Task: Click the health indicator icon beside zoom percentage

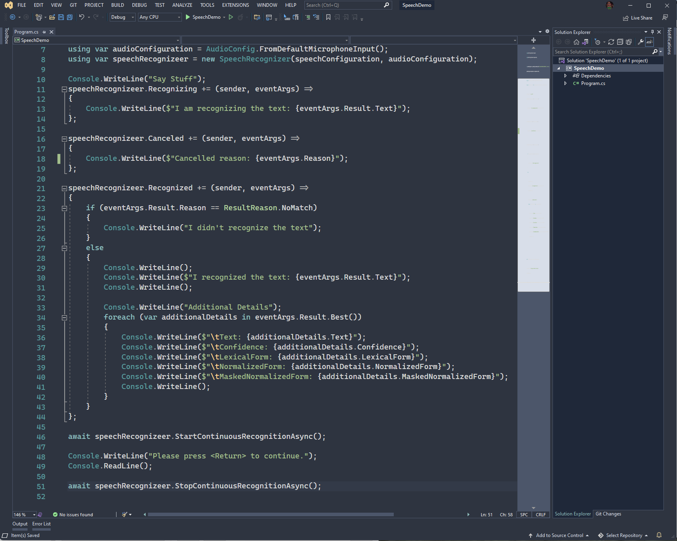Action: (x=40, y=515)
